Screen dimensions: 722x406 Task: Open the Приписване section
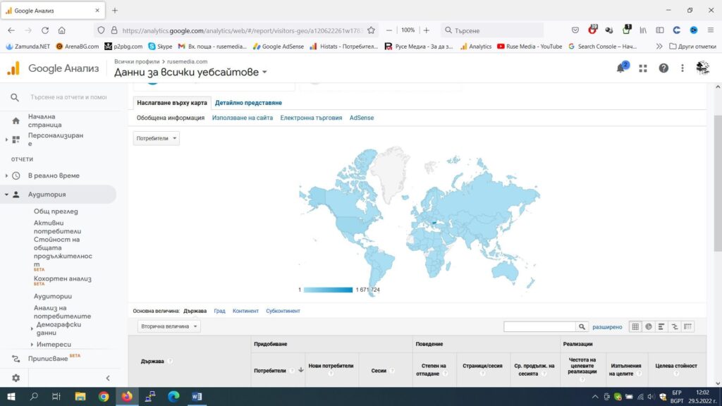(x=48, y=358)
